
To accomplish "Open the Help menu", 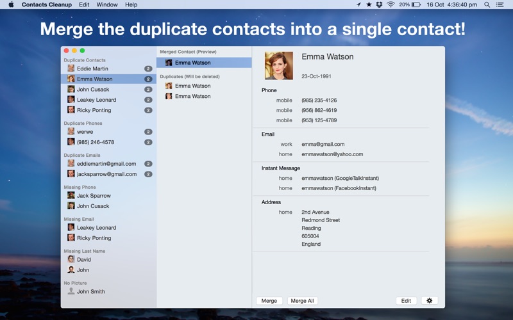I will click(x=131, y=4).
